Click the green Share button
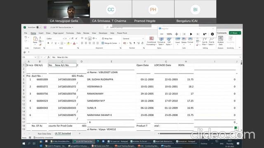Viewport: 264px width, 148px height. pyautogui.click(x=235, y=33)
